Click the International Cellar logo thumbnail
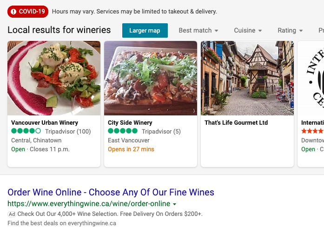 click(312, 78)
